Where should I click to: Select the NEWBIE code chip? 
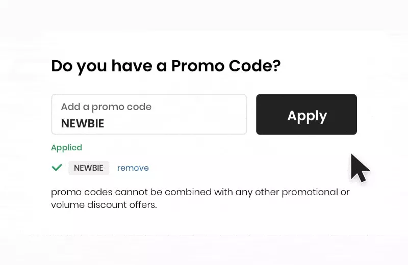coord(89,168)
